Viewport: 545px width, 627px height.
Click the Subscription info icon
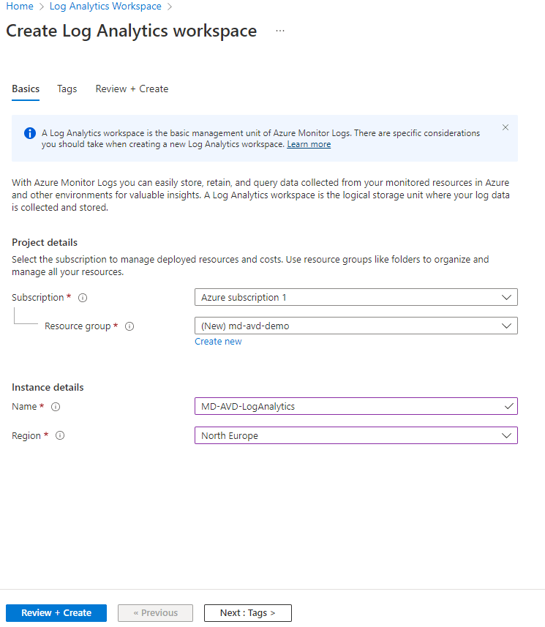pos(83,298)
